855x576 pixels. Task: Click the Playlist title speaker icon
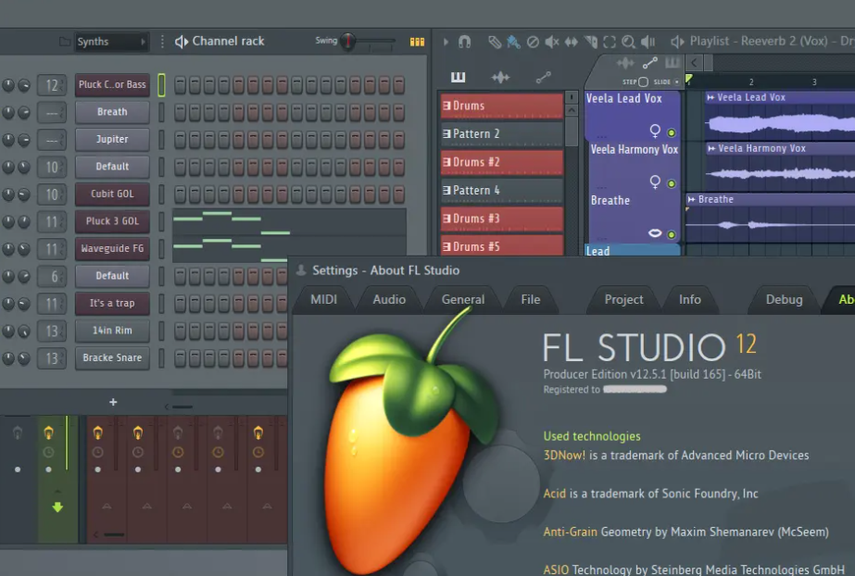tap(677, 42)
